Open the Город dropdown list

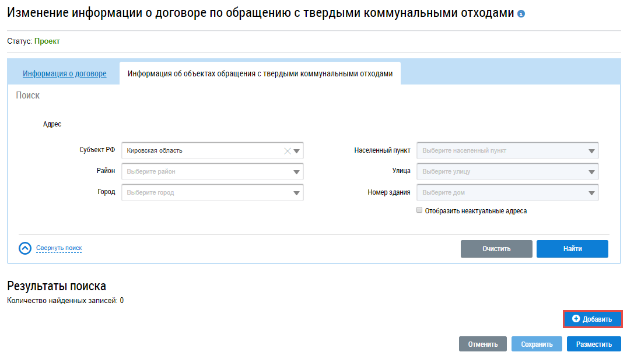[x=297, y=193]
